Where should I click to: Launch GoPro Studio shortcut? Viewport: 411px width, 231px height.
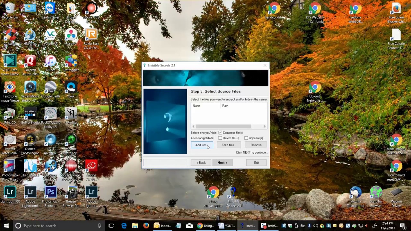click(30, 116)
